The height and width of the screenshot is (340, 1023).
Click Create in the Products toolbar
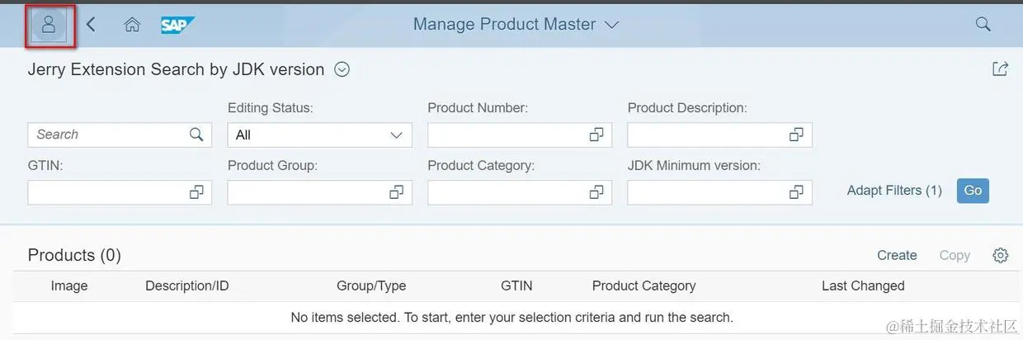point(897,255)
